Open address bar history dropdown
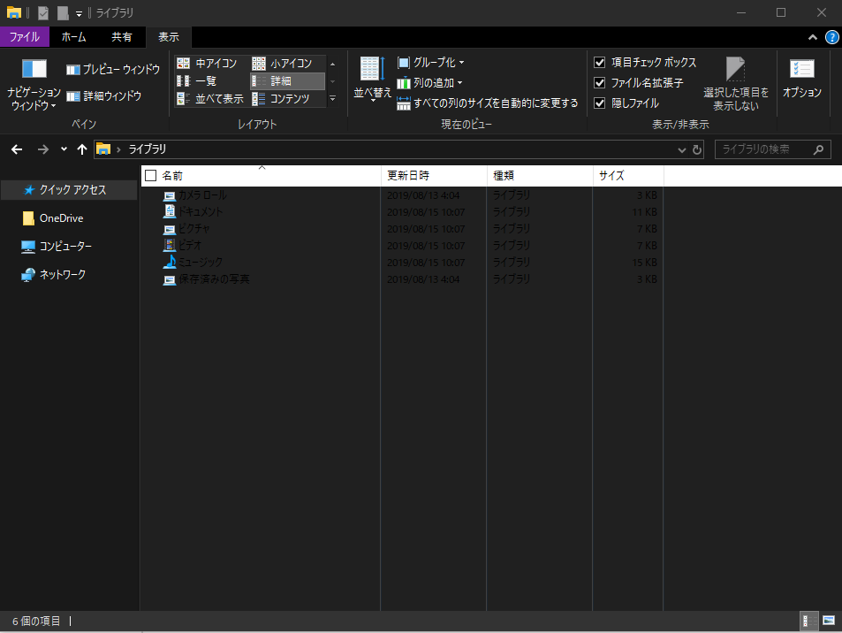 point(682,150)
